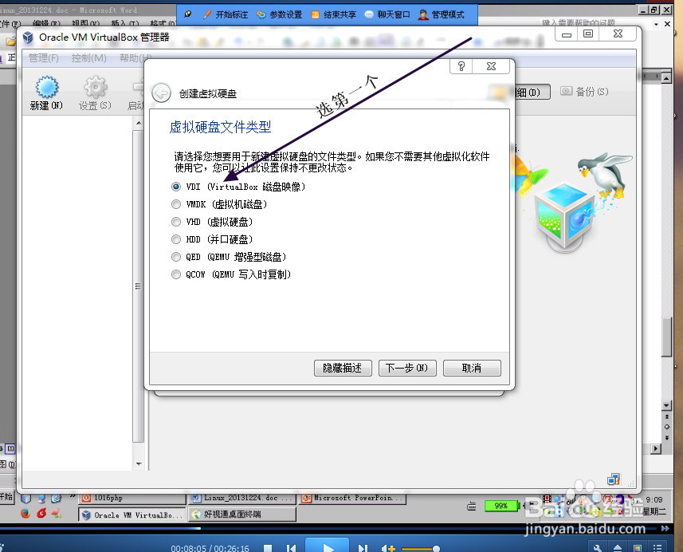Click the 新建 (New) VM icon
Viewport: 683px width, 552px height.
(x=46, y=93)
